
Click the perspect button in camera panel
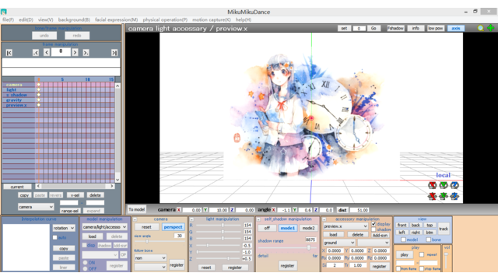[x=173, y=227]
